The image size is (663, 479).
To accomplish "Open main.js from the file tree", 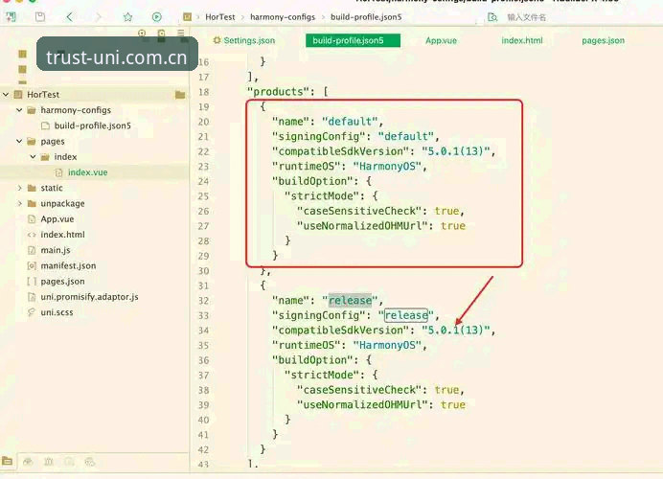I will point(56,250).
